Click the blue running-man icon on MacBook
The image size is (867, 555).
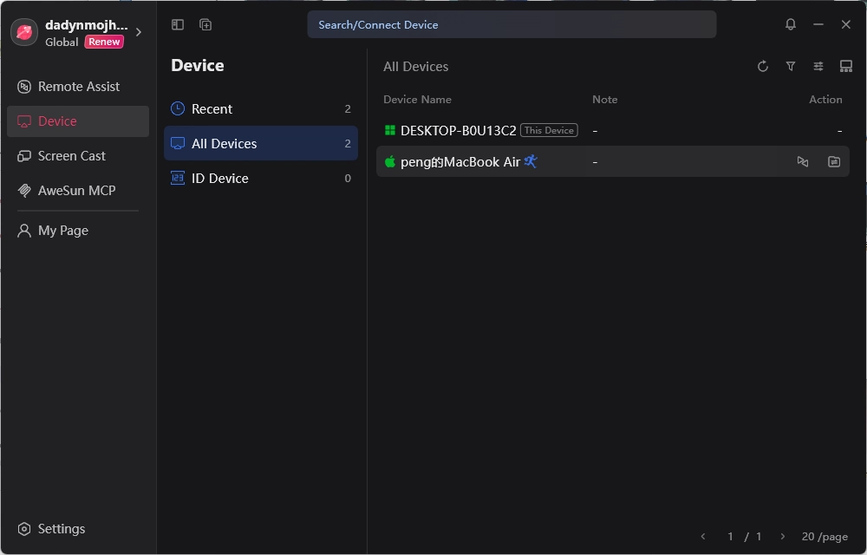tap(531, 160)
